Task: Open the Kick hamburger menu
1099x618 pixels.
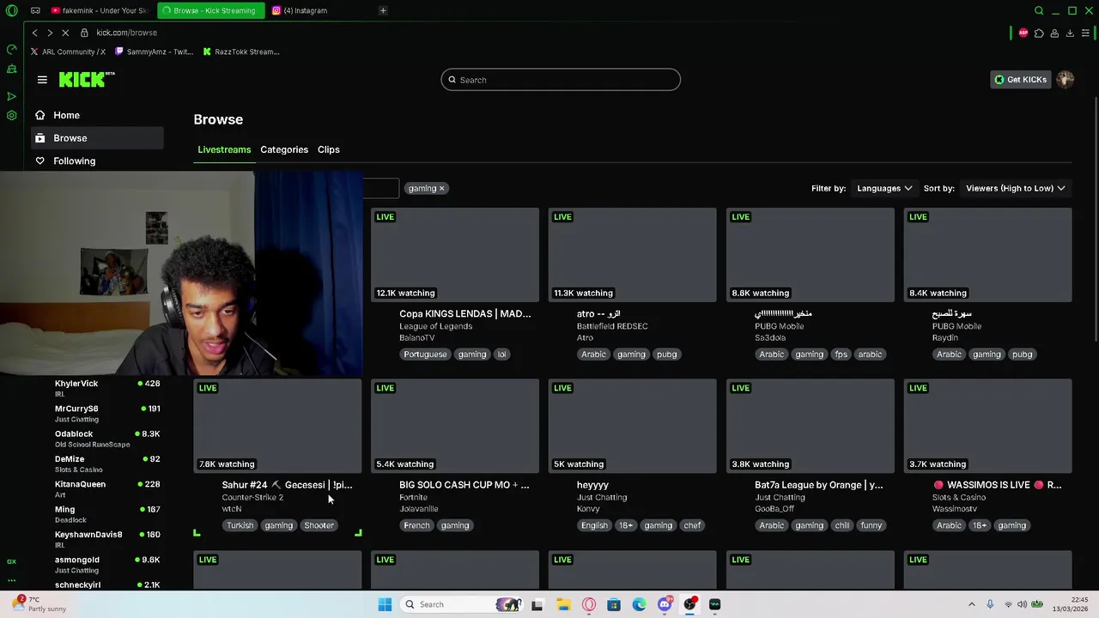Action: (x=42, y=80)
